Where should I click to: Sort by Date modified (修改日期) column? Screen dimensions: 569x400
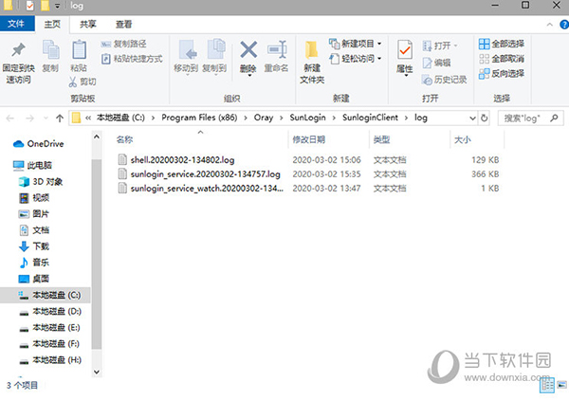[x=309, y=139]
